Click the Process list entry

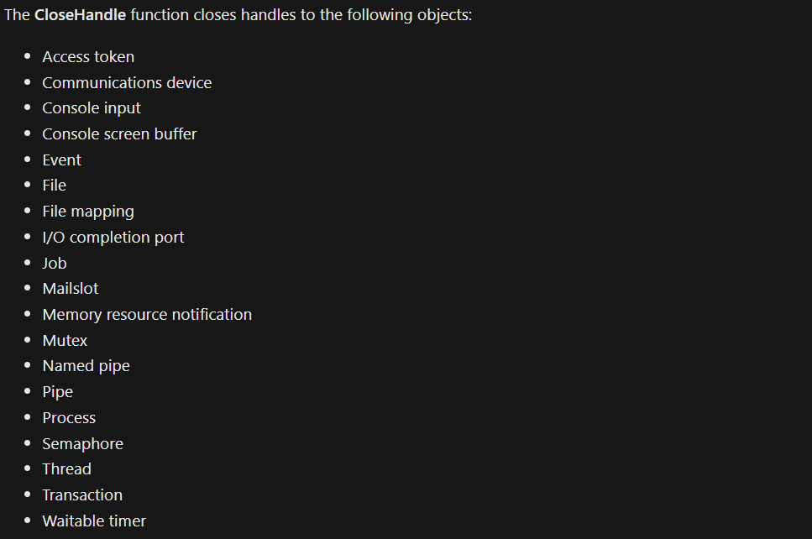pos(69,417)
